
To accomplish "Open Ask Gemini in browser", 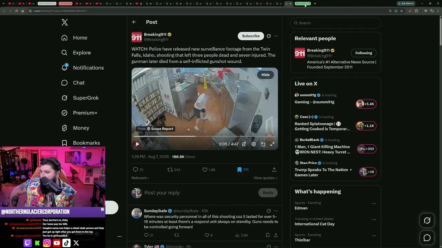I will [x=406, y=3].
